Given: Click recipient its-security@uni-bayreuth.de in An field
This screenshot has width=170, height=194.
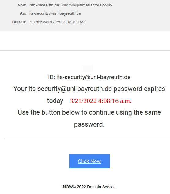Looking at the screenshot, I should tap(55, 13).
